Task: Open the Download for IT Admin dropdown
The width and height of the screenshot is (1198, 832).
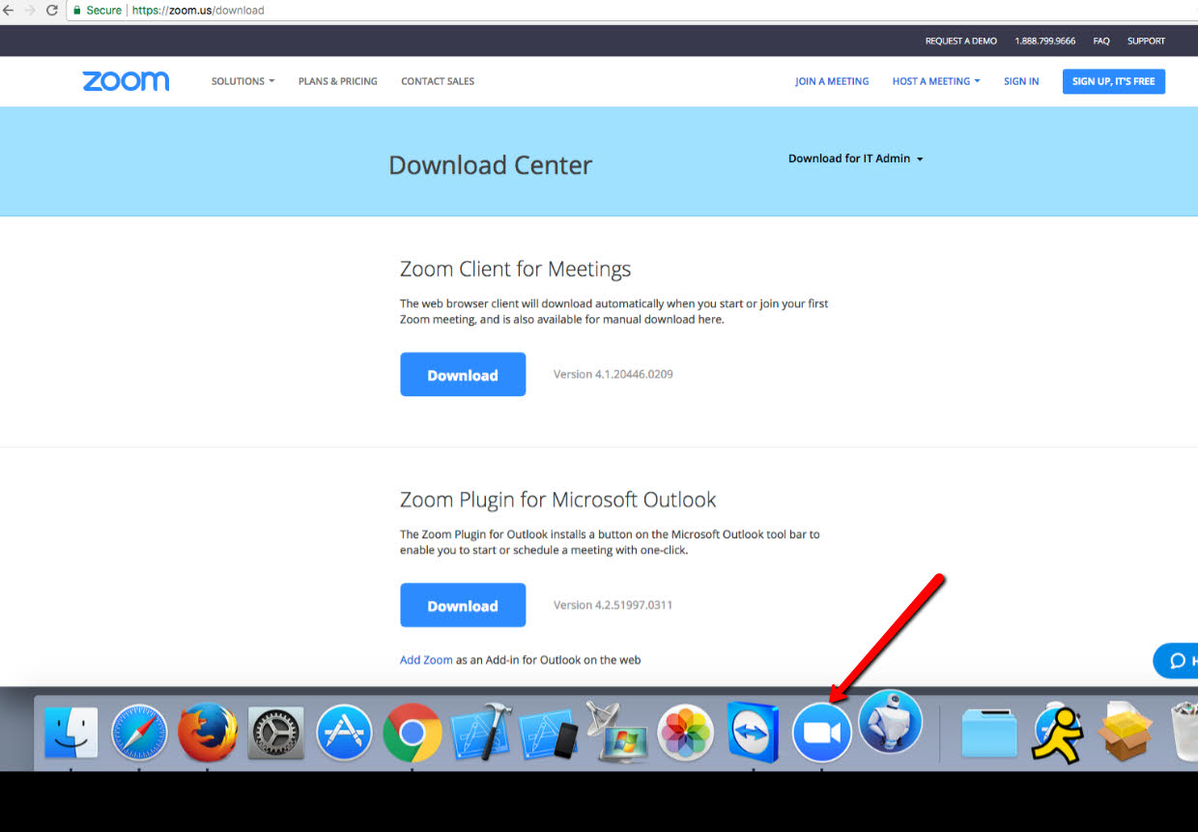Action: pyautogui.click(x=856, y=158)
